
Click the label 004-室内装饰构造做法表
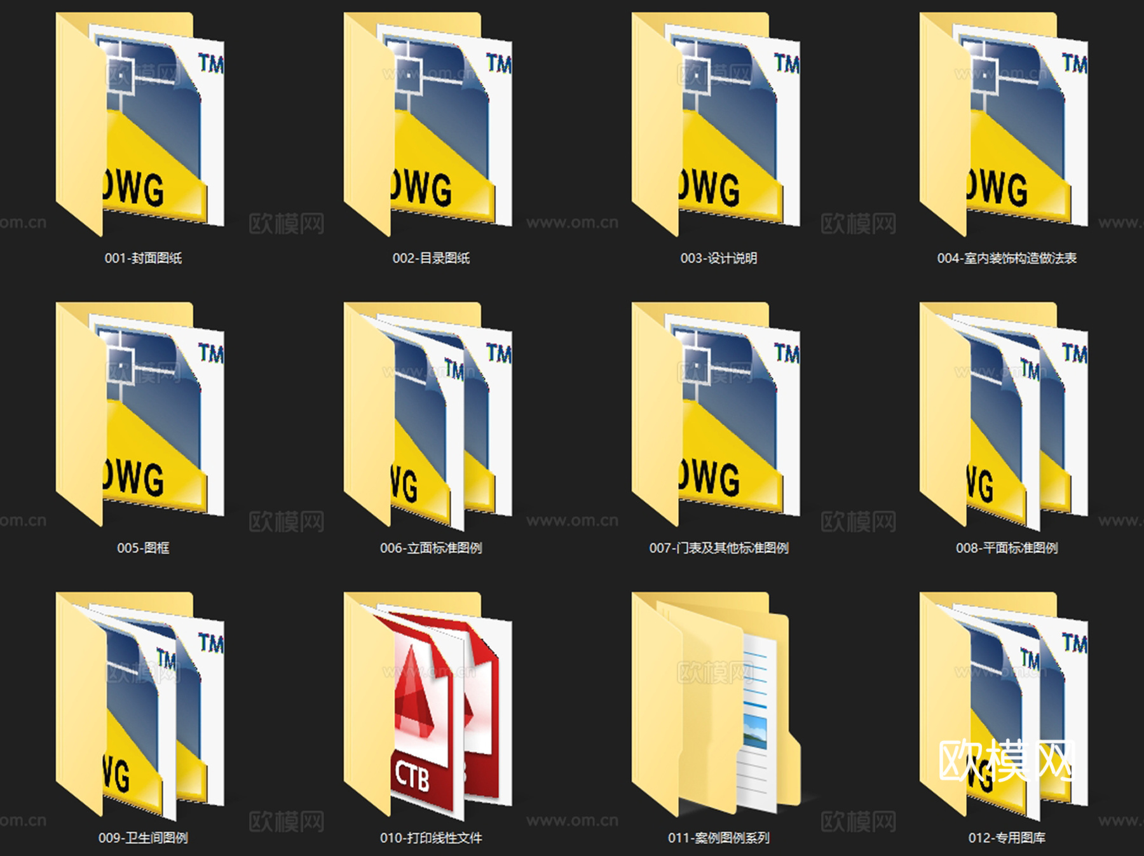point(1007,258)
